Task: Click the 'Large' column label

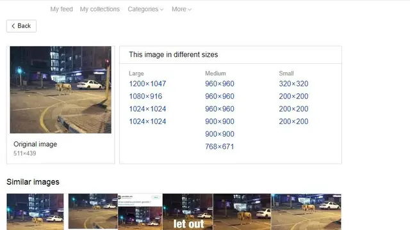Action: coord(136,73)
